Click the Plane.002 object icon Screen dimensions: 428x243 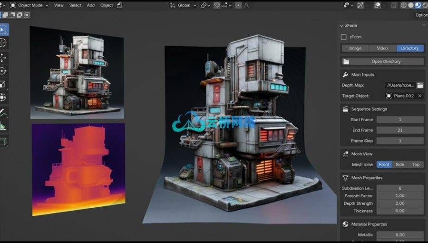tap(389, 96)
